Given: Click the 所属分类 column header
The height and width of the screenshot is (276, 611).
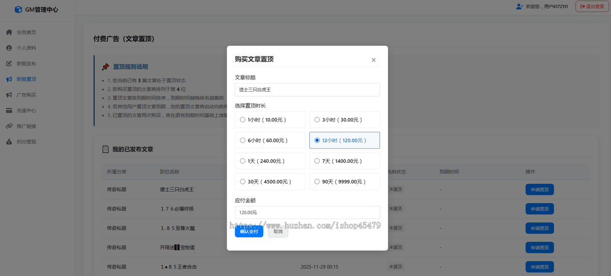Looking at the screenshot, I should 117,172.
